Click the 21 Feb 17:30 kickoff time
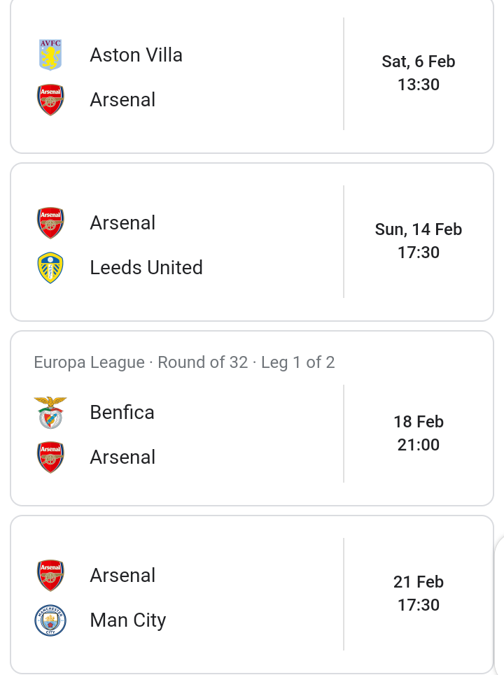The image size is (504, 675). (419, 594)
